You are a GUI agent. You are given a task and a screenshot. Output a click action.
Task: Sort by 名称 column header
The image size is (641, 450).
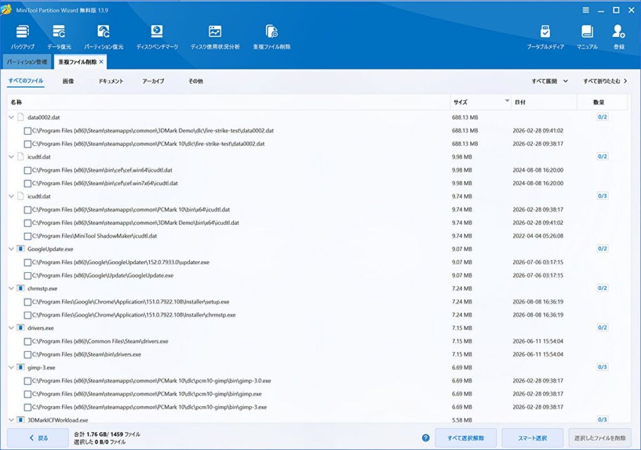pos(228,102)
